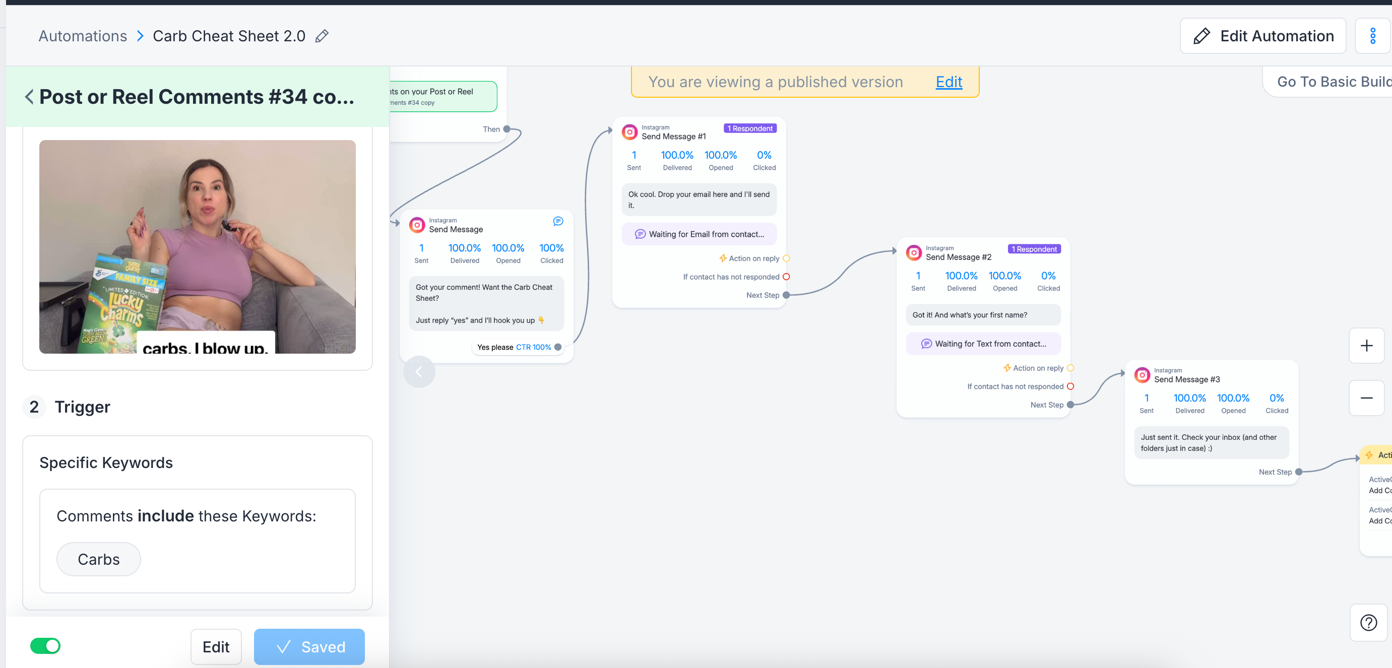Click the Then connector dot on the trigger node
Screen dimensions: 1392x668
click(507, 129)
